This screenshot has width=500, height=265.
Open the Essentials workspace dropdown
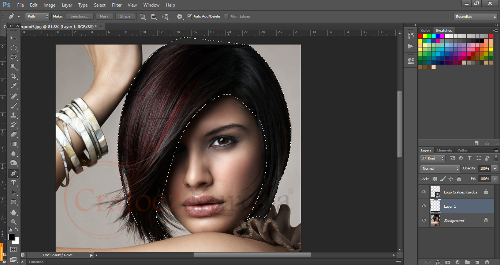475,16
